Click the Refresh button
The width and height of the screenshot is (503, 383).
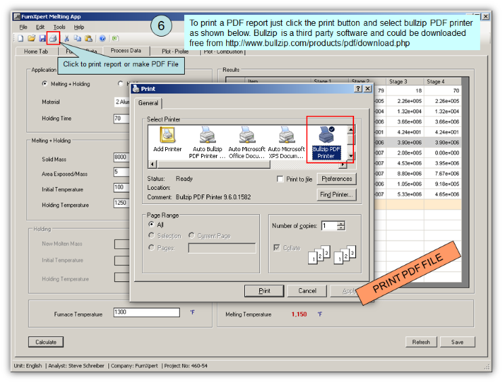[x=421, y=342]
